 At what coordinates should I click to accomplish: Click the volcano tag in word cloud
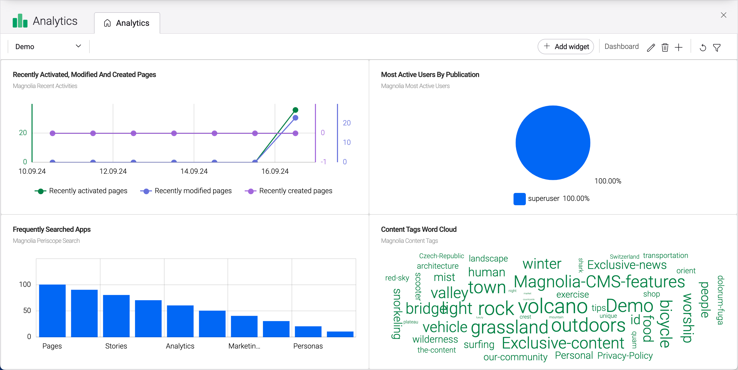point(553,307)
